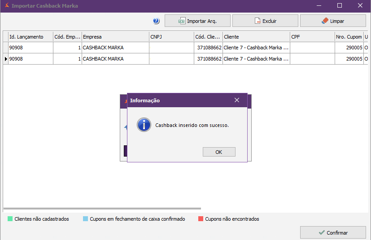
Task: Click the Excluir button
Action: click(265, 21)
